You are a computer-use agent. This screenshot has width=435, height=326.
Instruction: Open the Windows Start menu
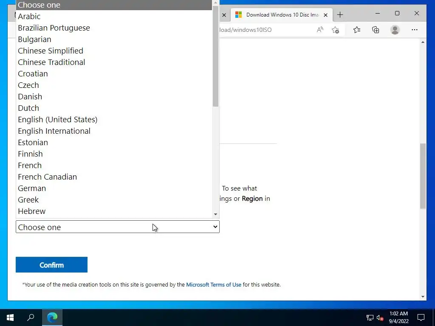10,318
